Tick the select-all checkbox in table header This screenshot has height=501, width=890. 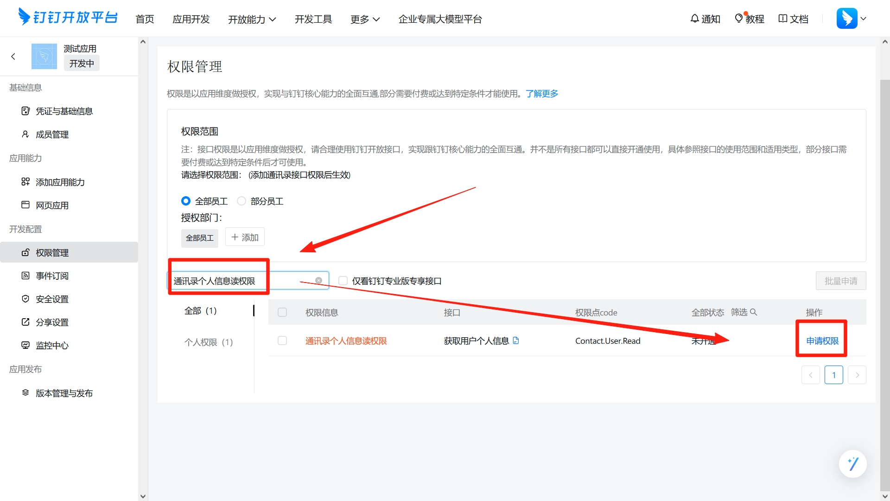click(282, 312)
